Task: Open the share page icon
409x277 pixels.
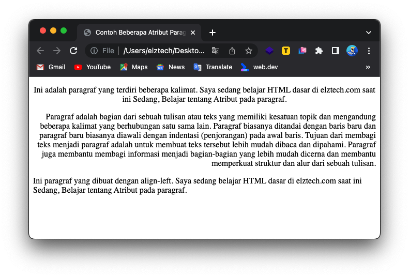Action: tap(232, 51)
